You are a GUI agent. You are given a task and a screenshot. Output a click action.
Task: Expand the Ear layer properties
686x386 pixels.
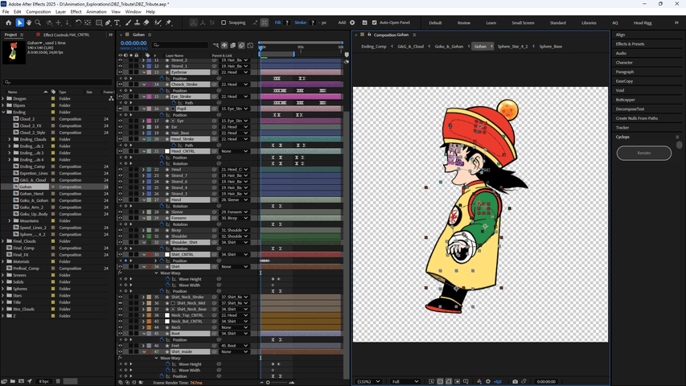click(x=143, y=127)
